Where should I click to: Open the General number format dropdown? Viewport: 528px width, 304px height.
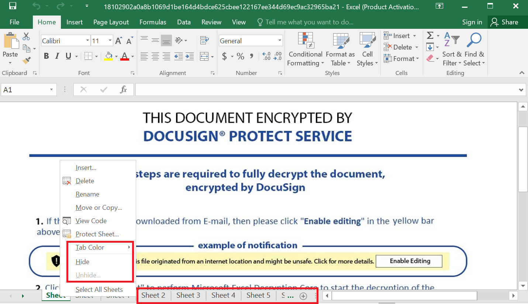point(280,41)
